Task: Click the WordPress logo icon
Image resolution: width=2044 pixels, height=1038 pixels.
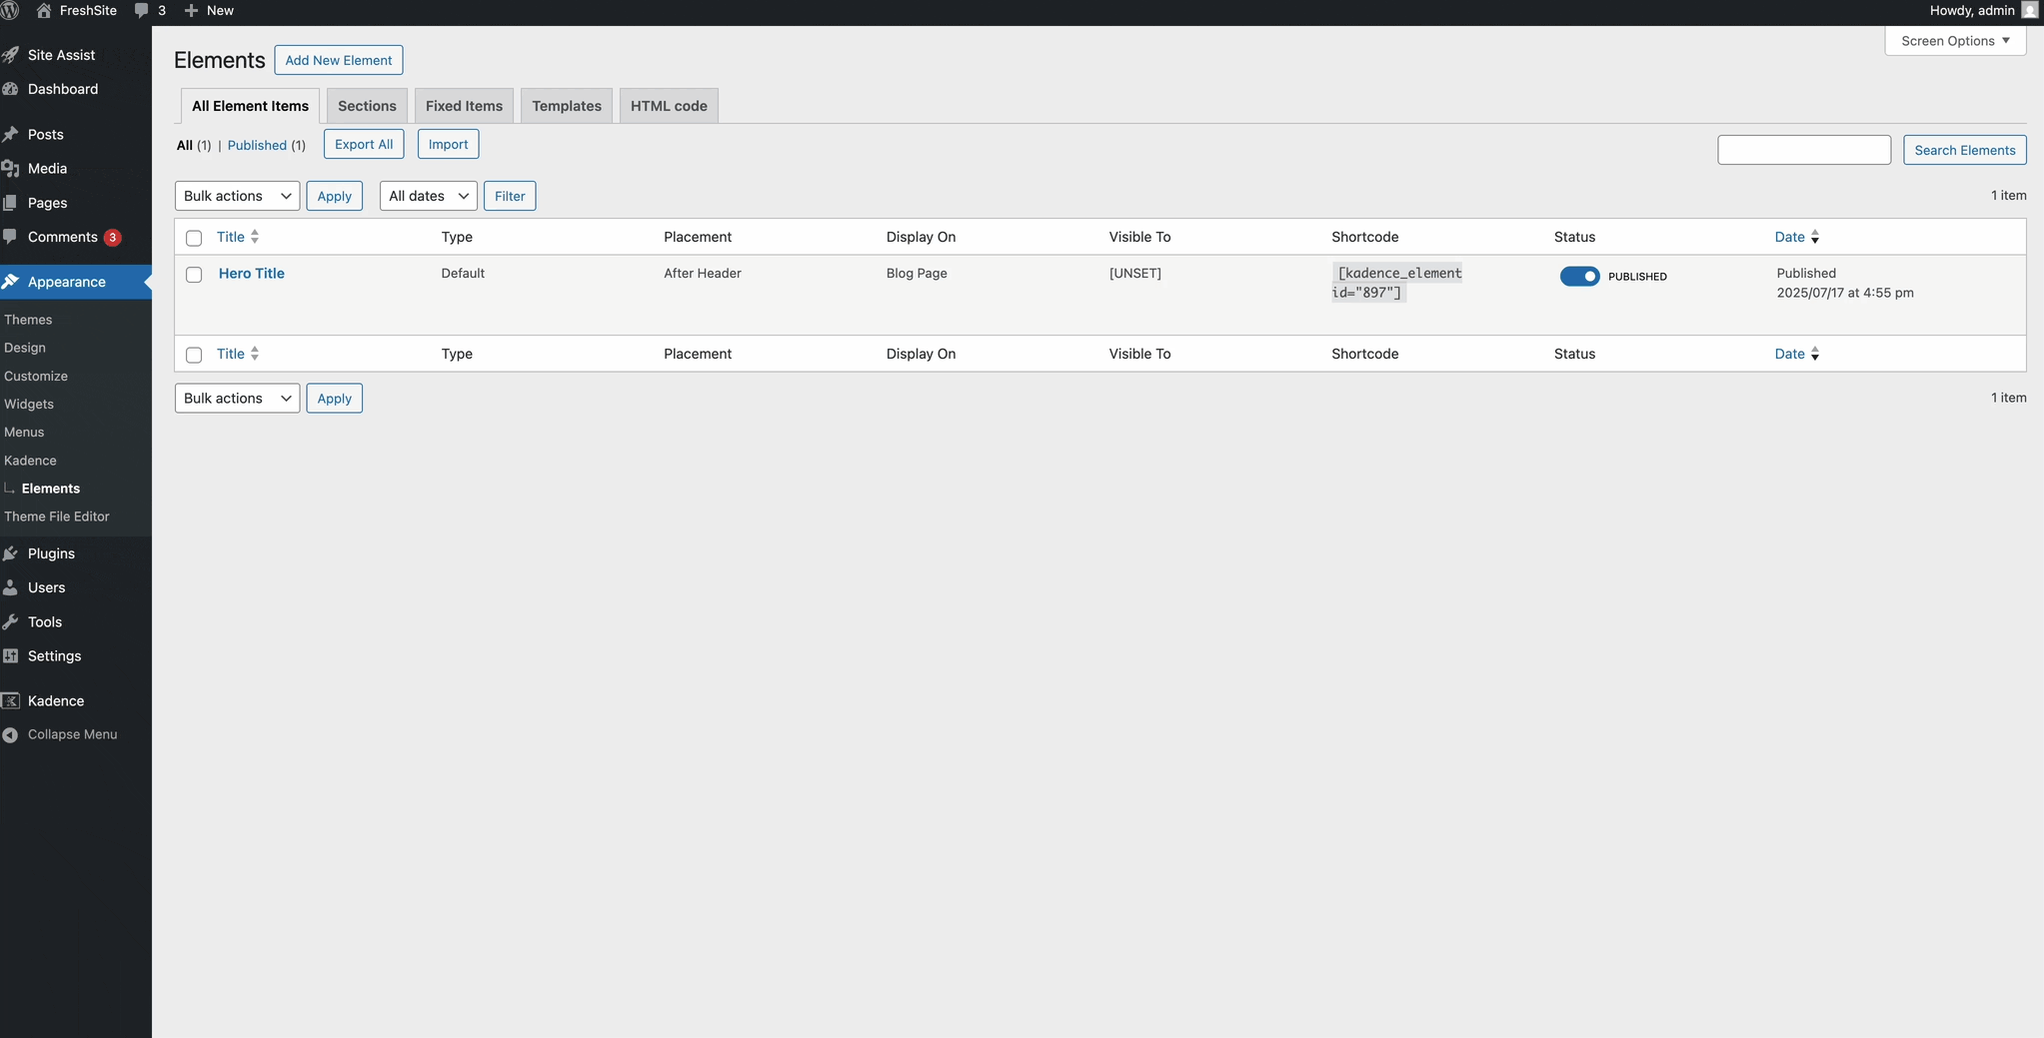Action: pyautogui.click(x=10, y=10)
